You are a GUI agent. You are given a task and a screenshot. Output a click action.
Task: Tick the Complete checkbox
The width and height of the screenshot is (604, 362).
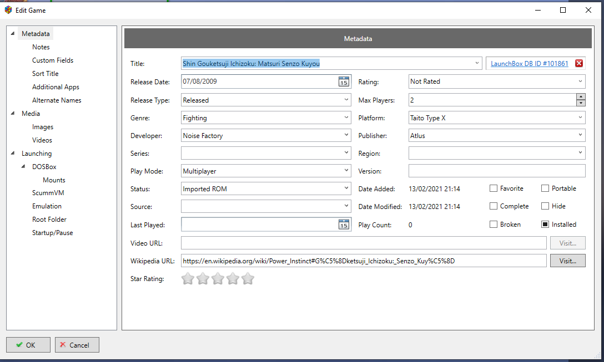[493, 206]
